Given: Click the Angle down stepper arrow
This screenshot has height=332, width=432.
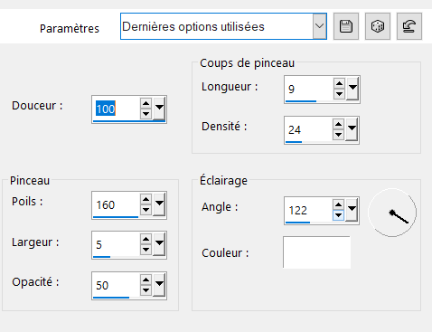Looking at the screenshot, I should point(339,215).
